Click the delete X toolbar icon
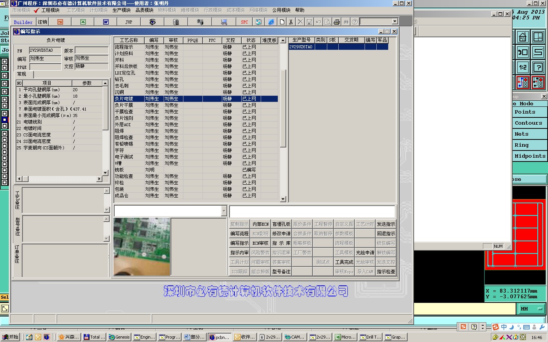Viewport: 548px width, 342px height. tap(300, 22)
